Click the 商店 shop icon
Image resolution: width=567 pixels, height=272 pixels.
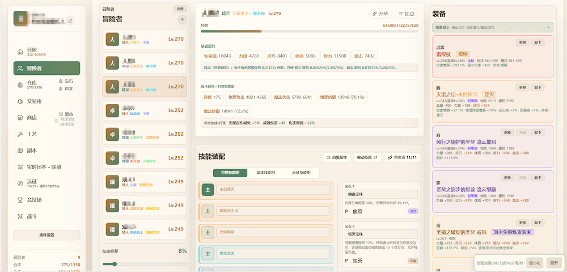[x=20, y=118]
